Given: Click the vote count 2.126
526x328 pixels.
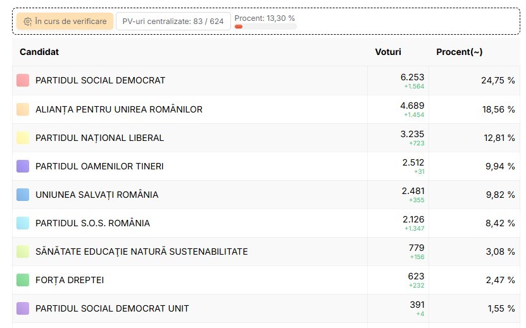Looking at the screenshot, I should [413, 220].
